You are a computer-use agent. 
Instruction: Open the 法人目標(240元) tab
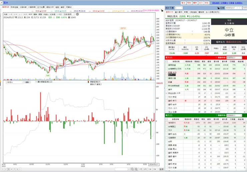(213, 12)
